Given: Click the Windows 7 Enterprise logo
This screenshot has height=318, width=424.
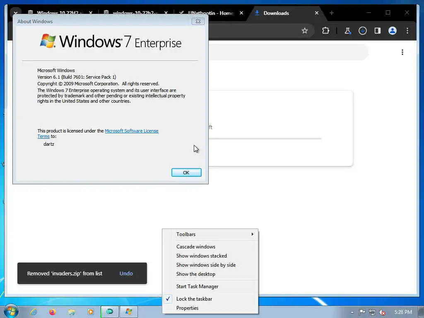Looking at the screenshot, I should point(110,42).
